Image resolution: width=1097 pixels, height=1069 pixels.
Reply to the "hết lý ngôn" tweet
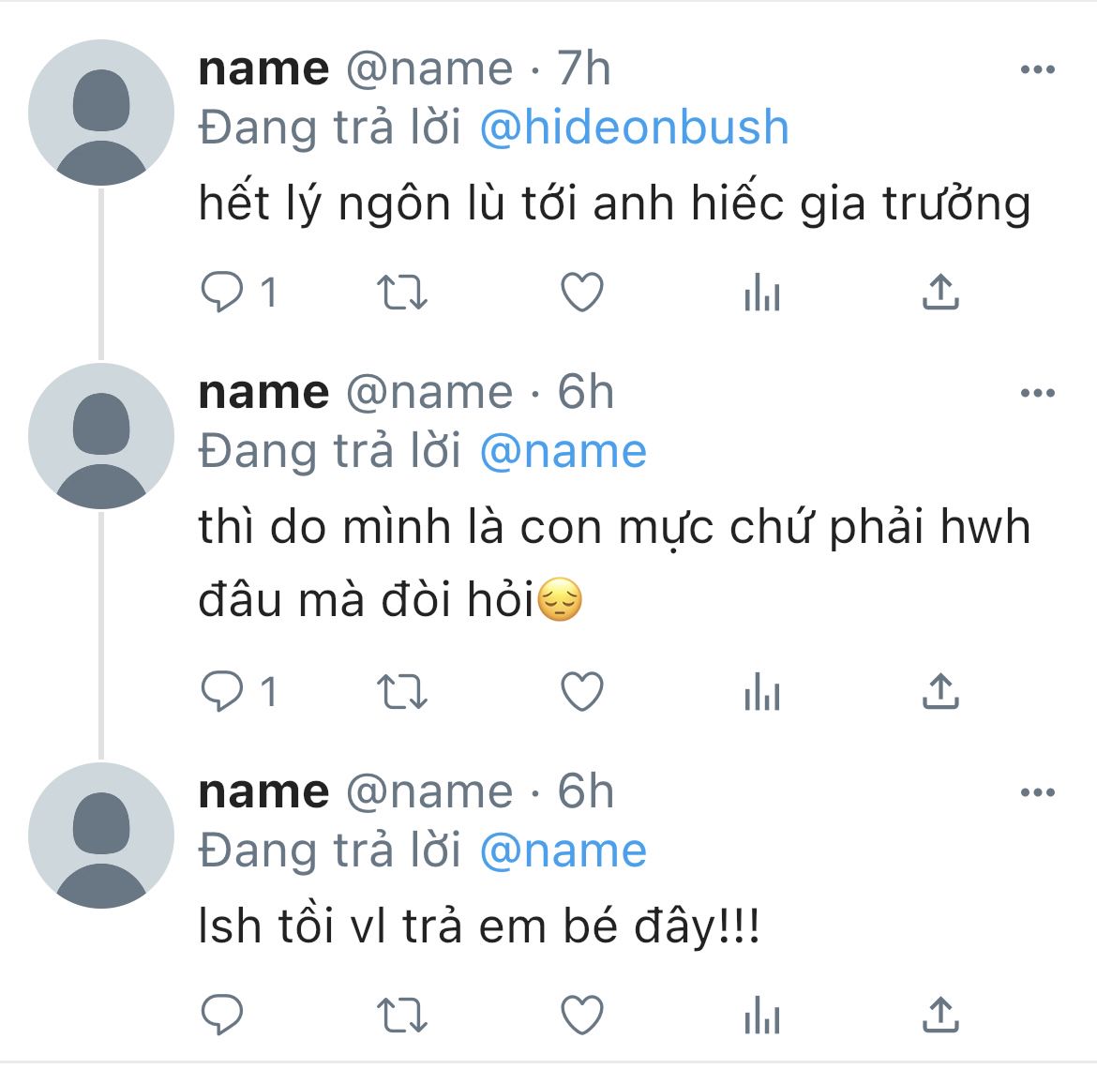223,294
